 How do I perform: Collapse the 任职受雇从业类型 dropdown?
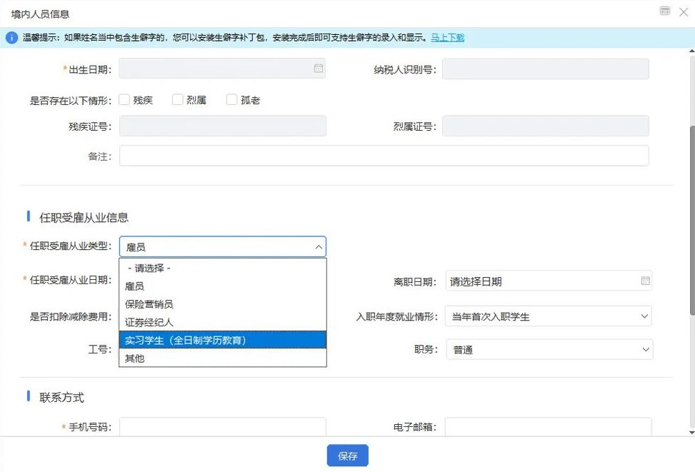319,247
